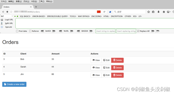Open the 书签(B) Bookmarks menu
The height and width of the screenshot is (94, 174).
tap(34, 2)
